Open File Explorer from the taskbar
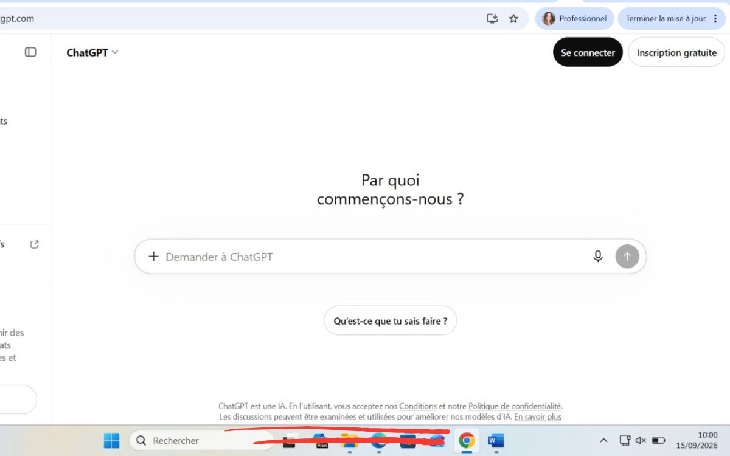Viewport: 730px width, 456px height. pyautogui.click(x=350, y=440)
